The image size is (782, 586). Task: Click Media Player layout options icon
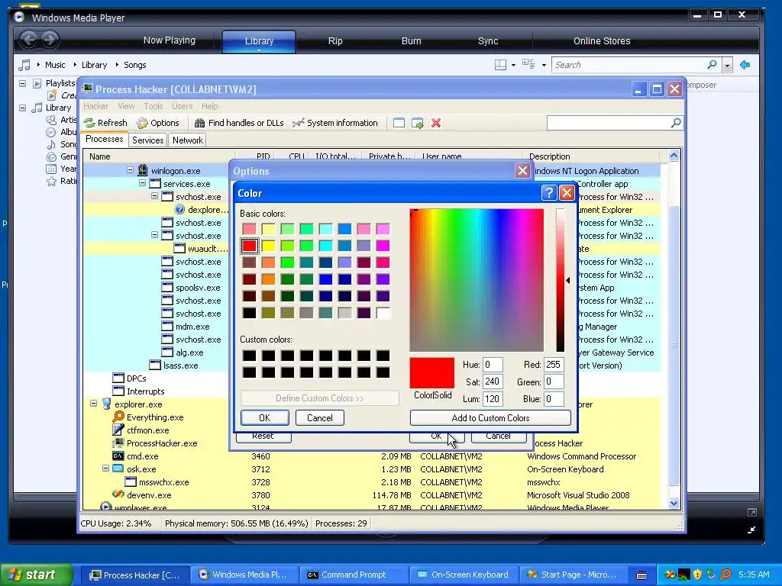tap(500, 65)
